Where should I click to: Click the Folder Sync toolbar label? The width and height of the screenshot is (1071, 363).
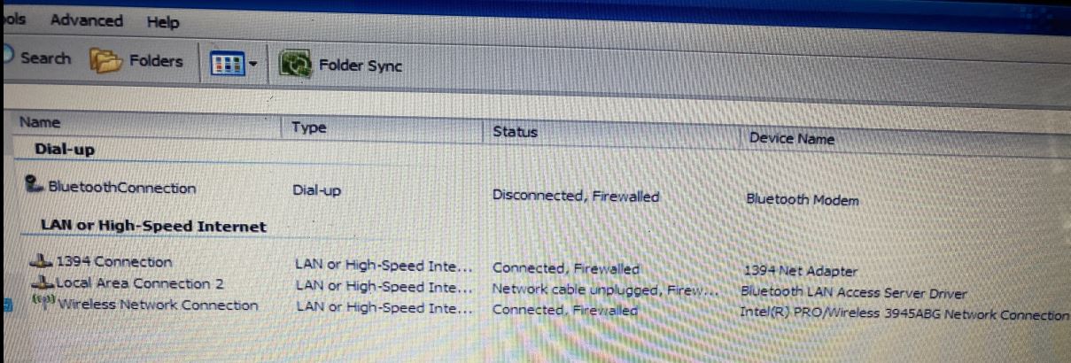[360, 66]
